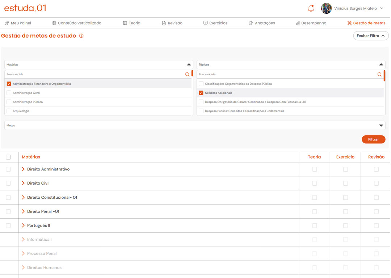Expand the Português II row
Image resolution: width=391 pixels, height=278 pixels.
23,226
